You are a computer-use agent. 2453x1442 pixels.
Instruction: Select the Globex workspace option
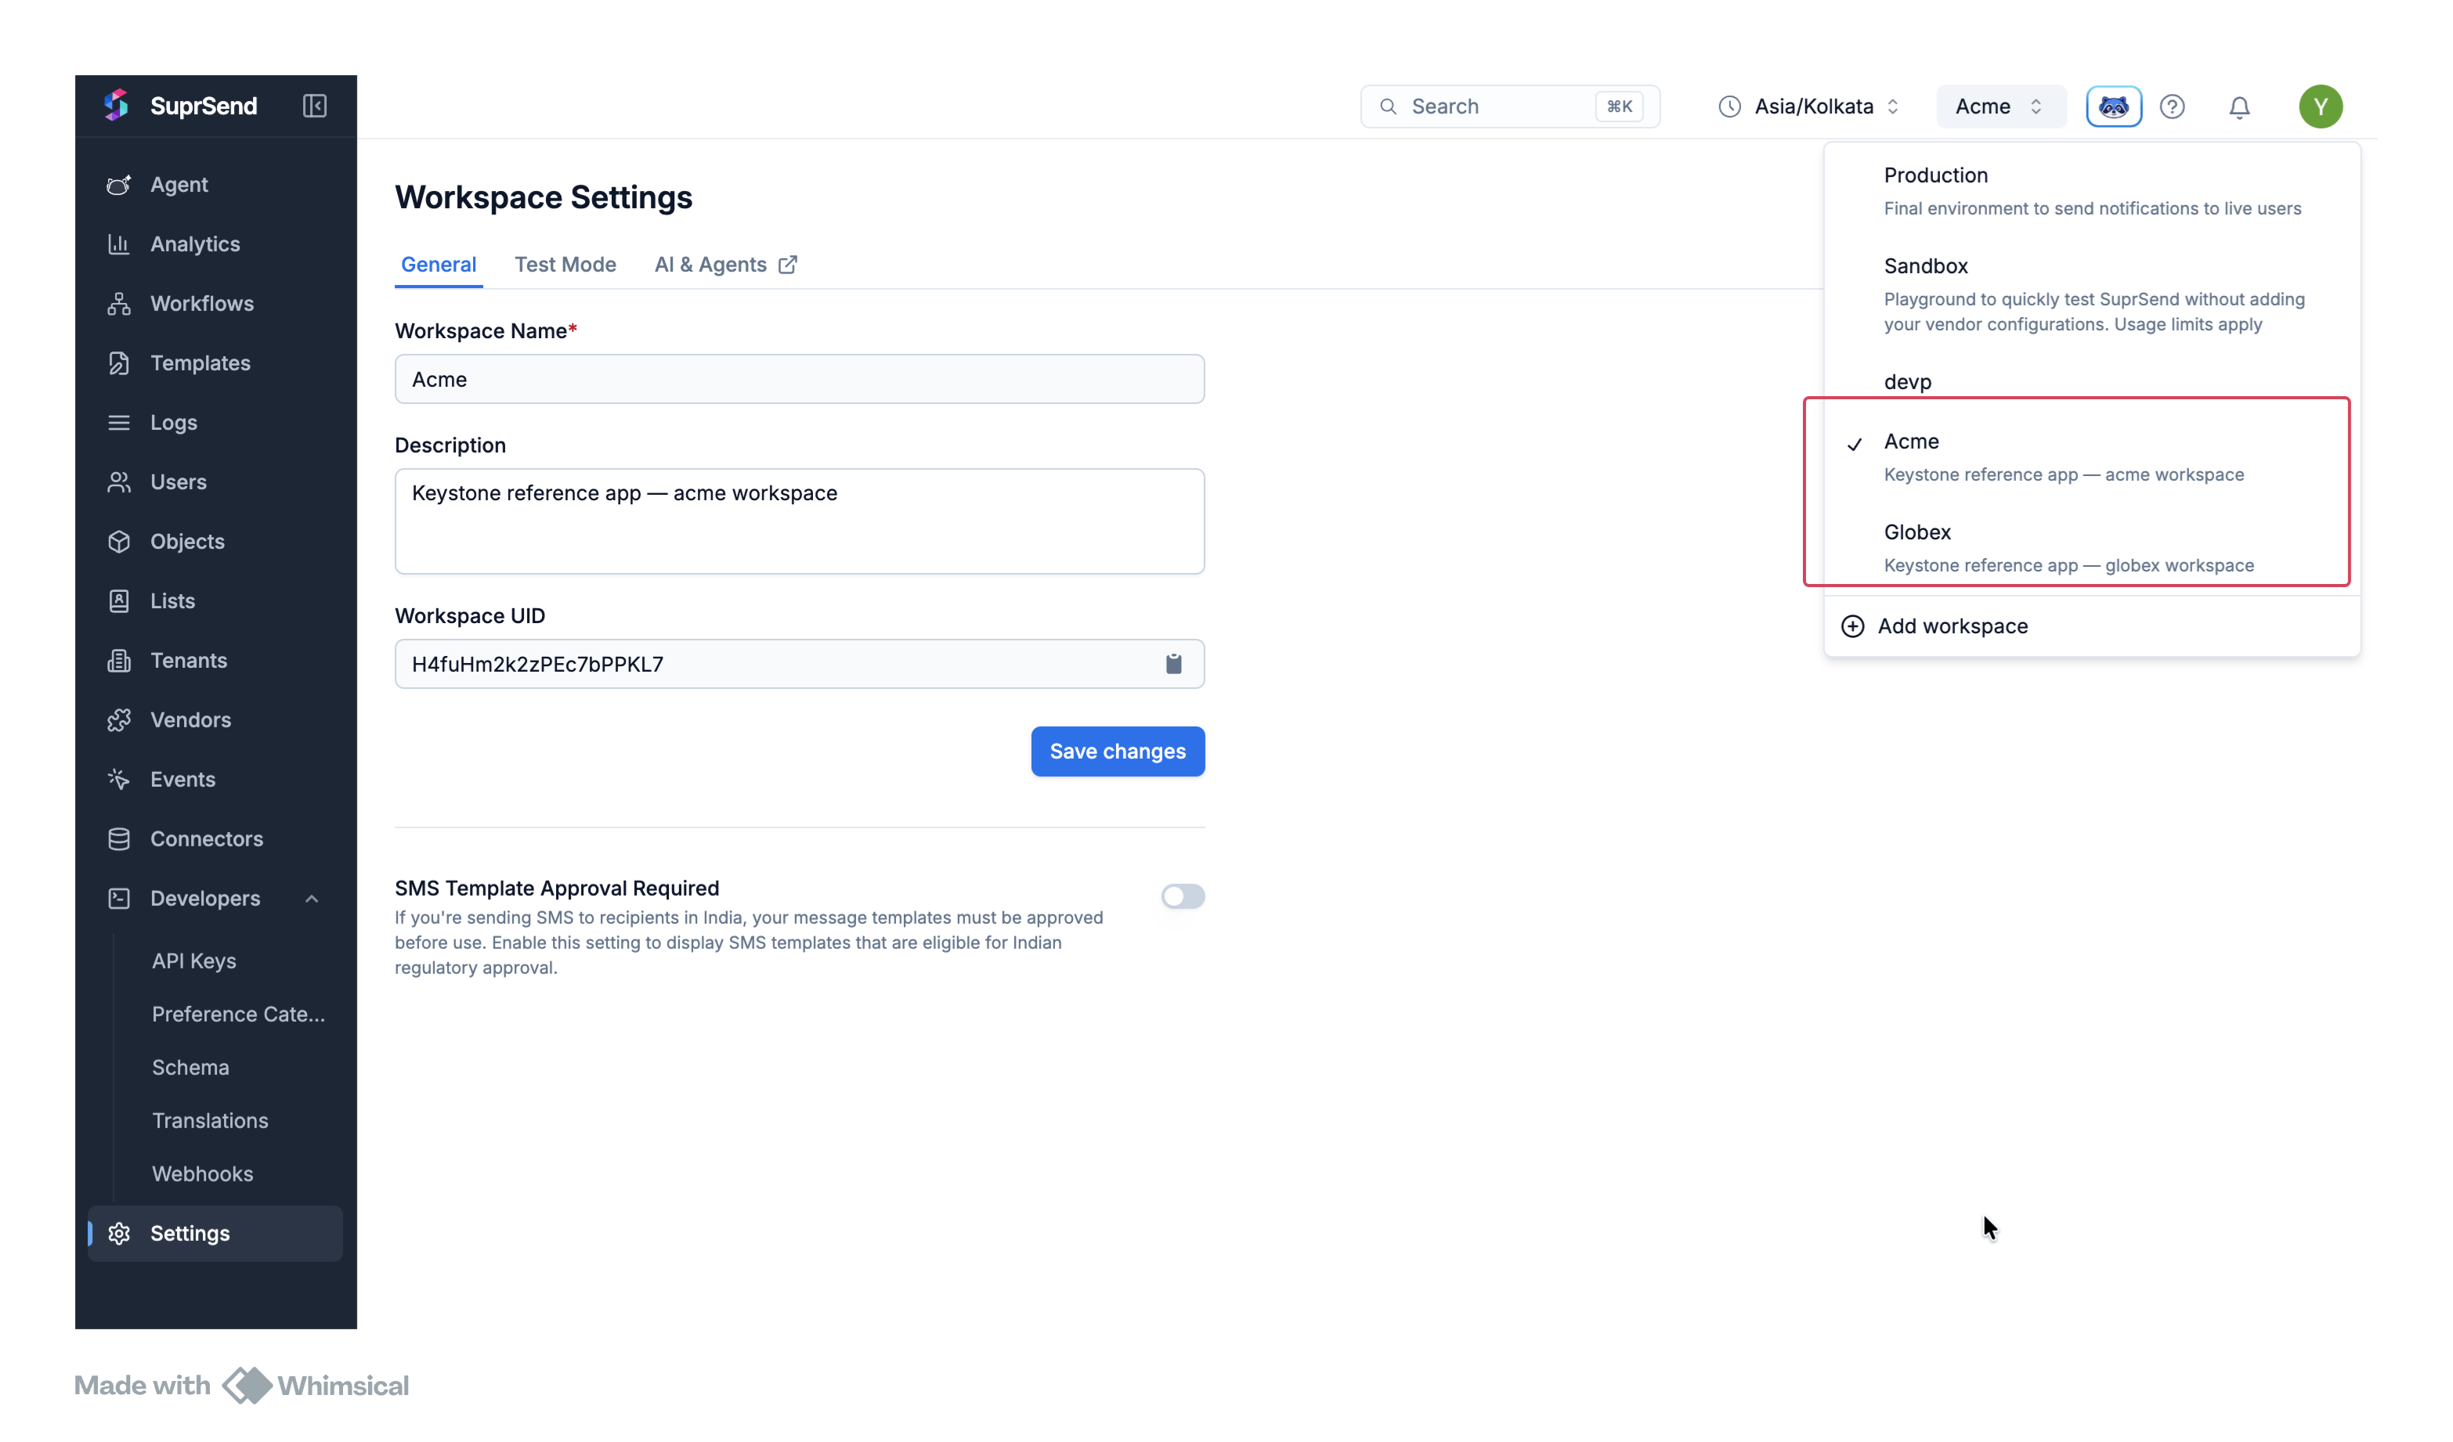[x=2091, y=548]
